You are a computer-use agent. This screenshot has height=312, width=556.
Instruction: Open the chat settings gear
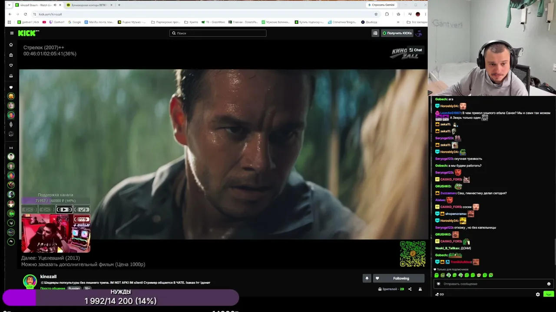point(538,294)
